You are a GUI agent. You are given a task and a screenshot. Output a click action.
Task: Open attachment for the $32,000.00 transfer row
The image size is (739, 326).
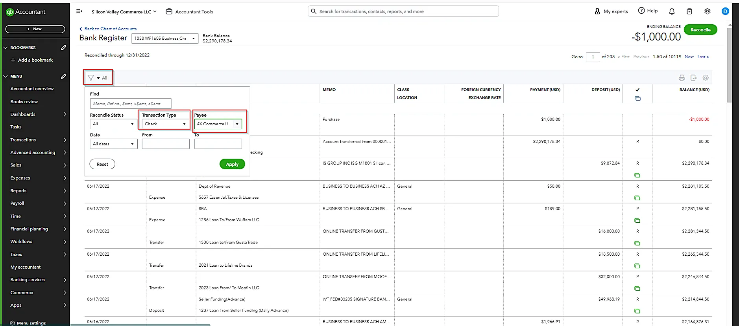[x=637, y=288]
